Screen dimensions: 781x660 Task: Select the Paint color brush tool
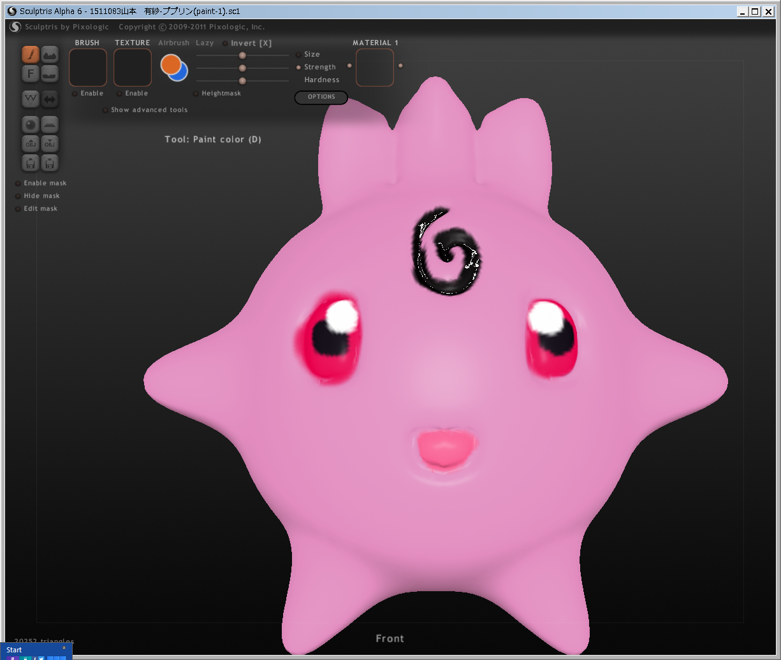31,55
